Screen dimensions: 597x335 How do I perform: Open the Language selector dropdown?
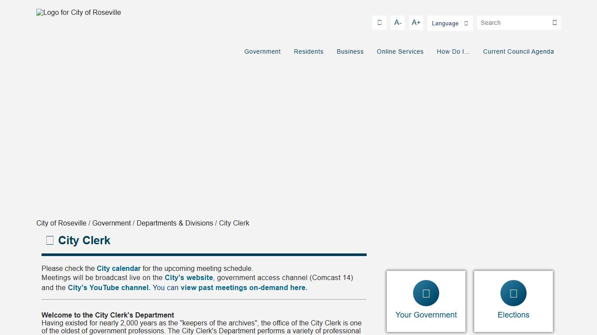click(450, 23)
